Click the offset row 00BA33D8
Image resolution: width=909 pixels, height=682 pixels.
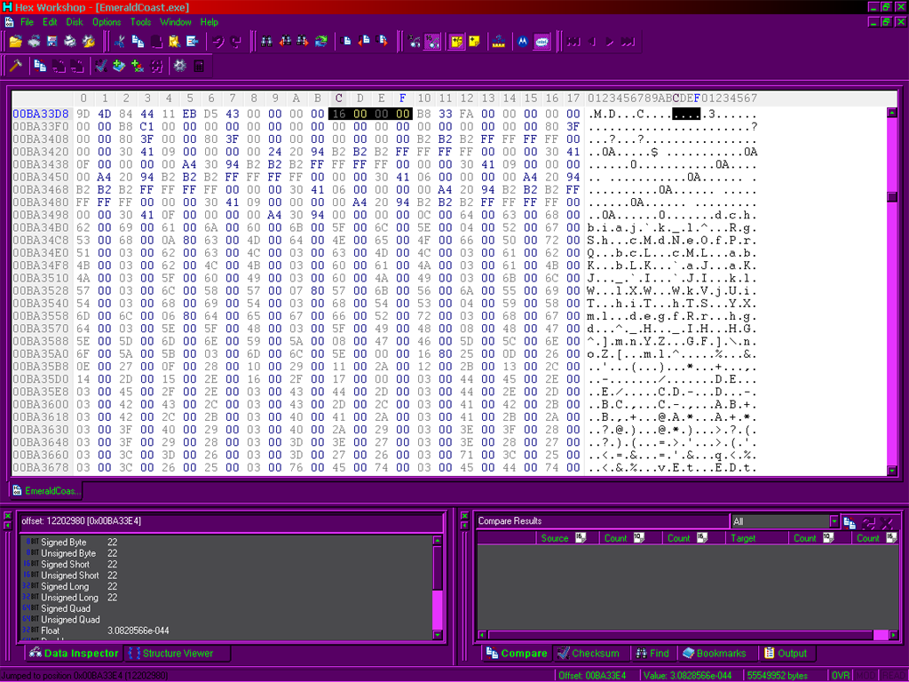[41, 114]
